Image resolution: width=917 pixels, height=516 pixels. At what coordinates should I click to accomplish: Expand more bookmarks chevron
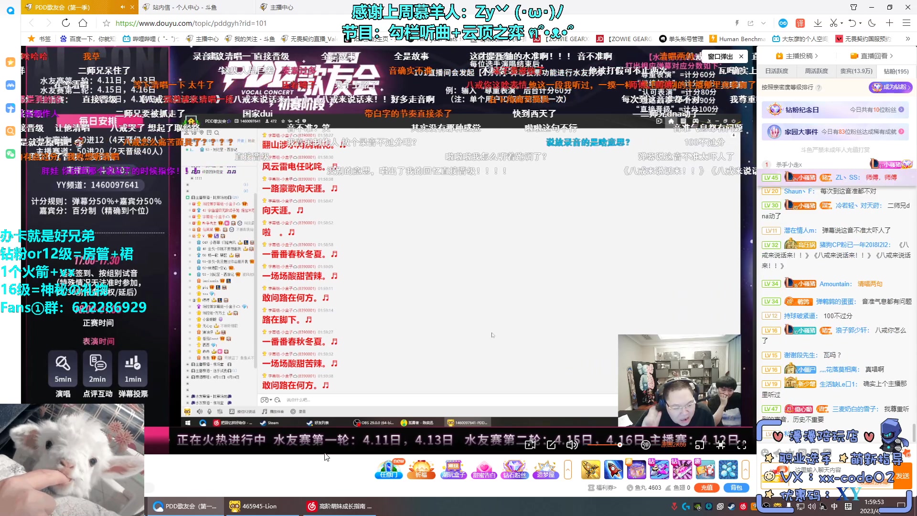click(x=908, y=39)
